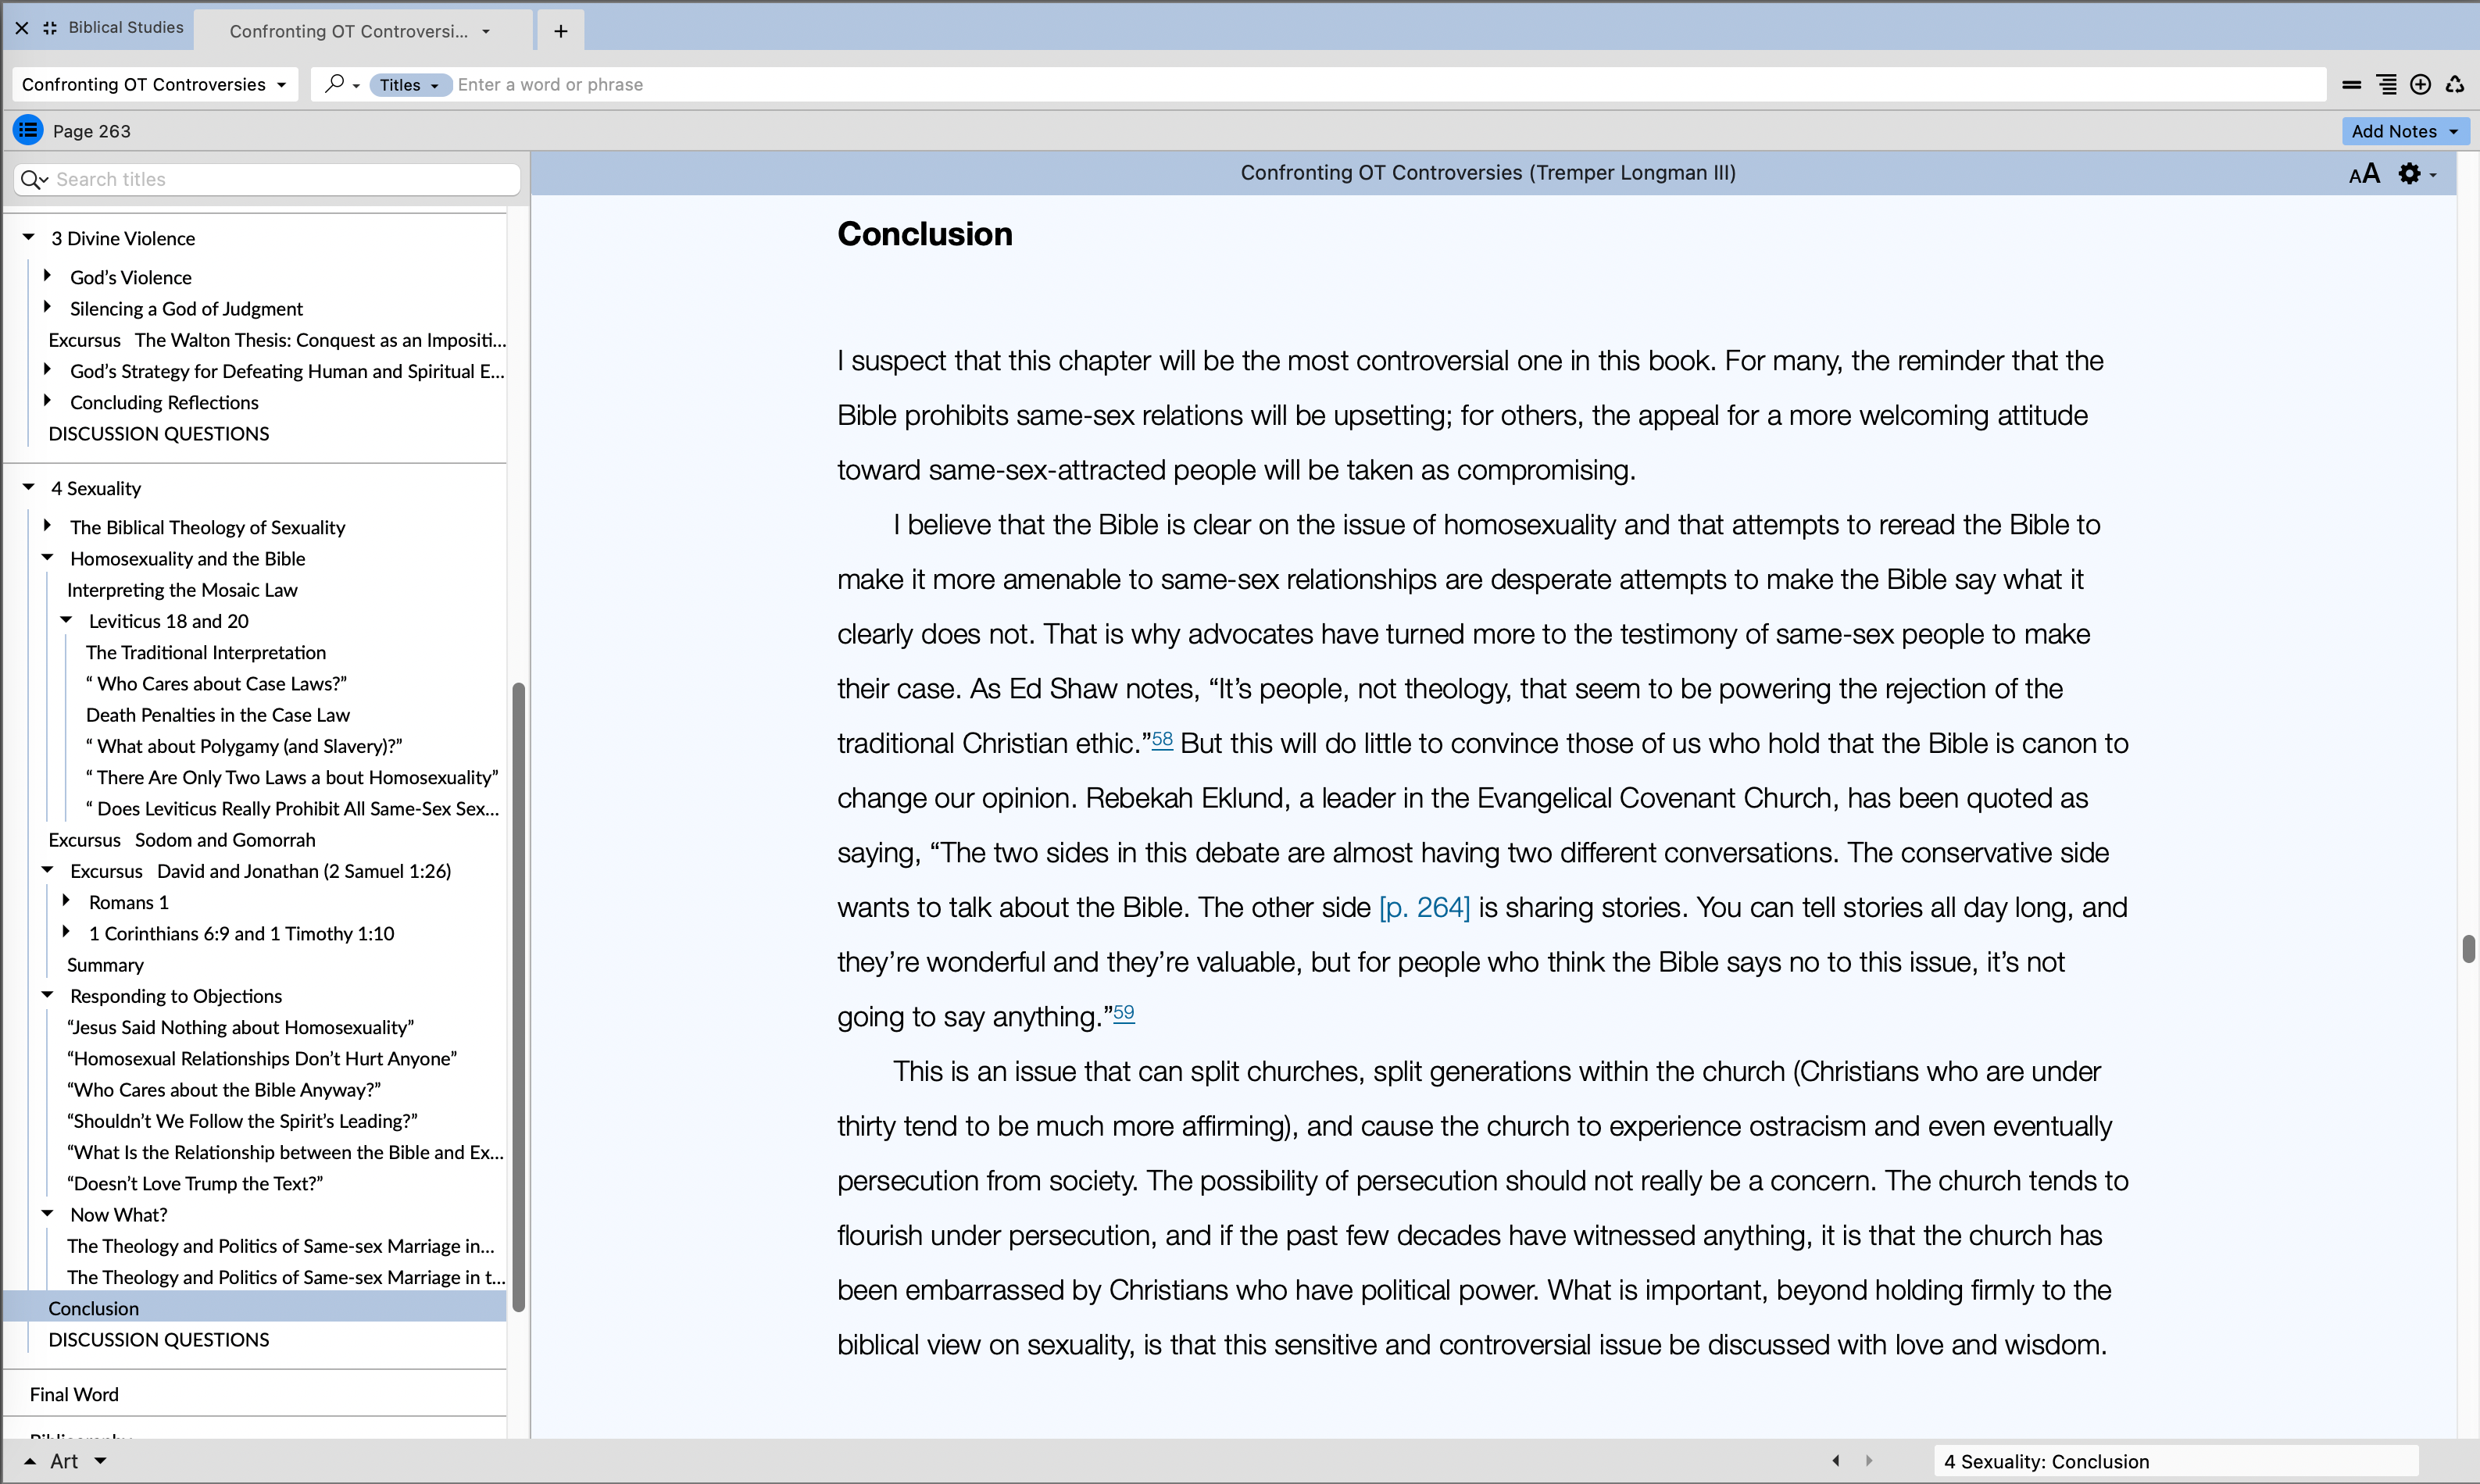Open "Jesus Said Nothing about Homosexuality"
This screenshot has height=1484, width=2480.
[x=240, y=1027]
